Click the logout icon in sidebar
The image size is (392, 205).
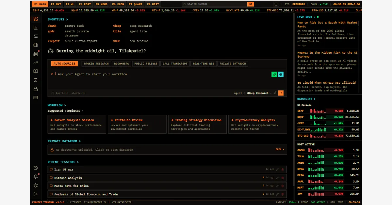(36, 194)
